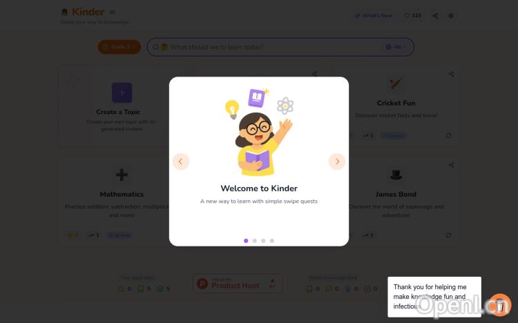The width and height of the screenshot is (518, 323).
Task: Expand the All language filter in search
Action: tap(396, 47)
